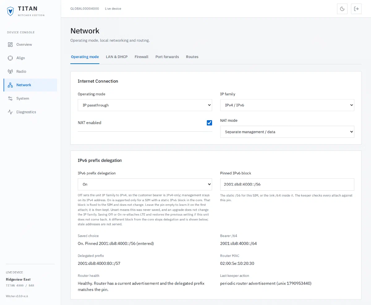Click the GLOBAL00004000 device ID text

pyautogui.click(x=85, y=9)
